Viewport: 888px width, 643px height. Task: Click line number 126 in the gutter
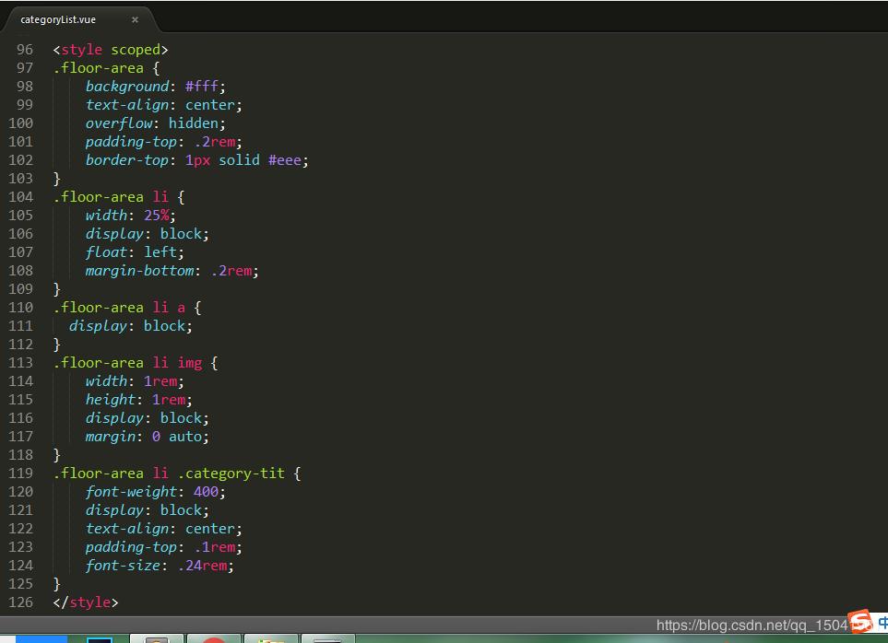[x=20, y=602]
